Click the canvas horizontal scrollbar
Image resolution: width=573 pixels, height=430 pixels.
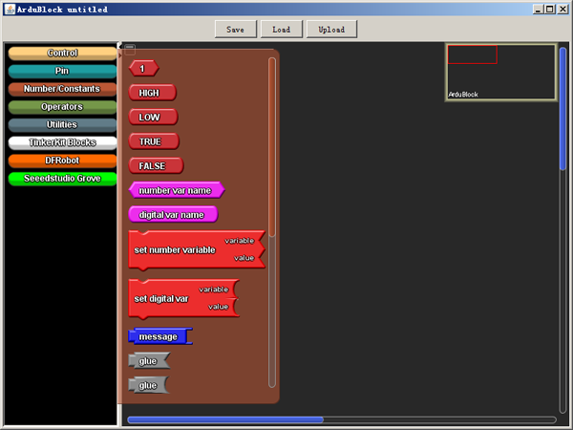click(x=342, y=419)
